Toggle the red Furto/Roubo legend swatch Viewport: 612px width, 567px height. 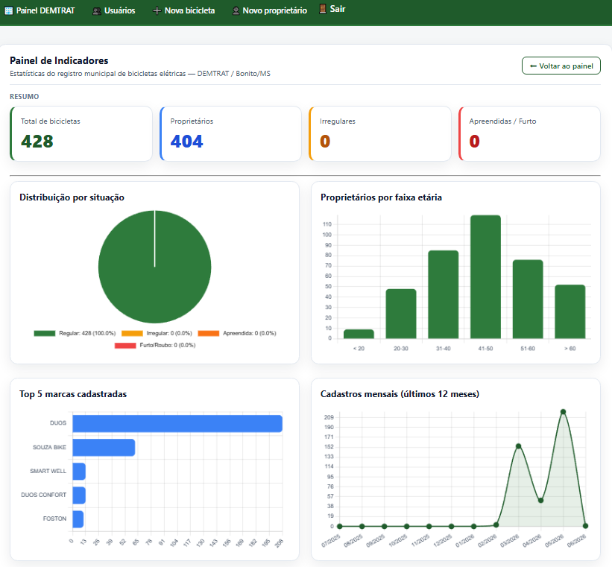click(125, 346)
